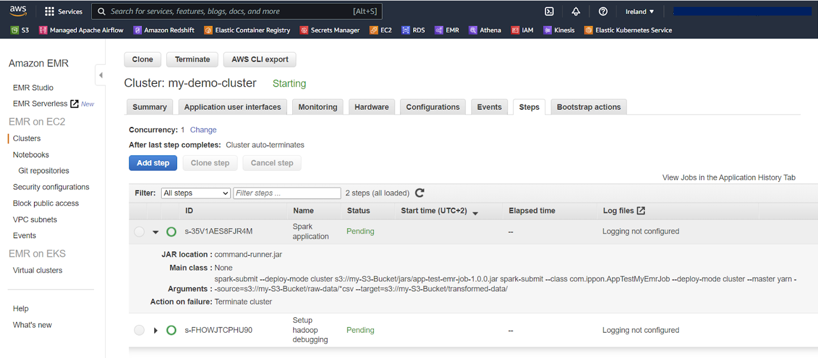Collapse the left navigation sidebar arrow
Screen dimensions: 818x358
(101, 75)
